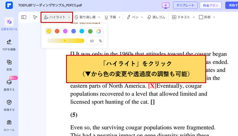This screenshot has height=136, width=238.
Task: Choose the orange-red highlight color
Action: click(57, 31)
